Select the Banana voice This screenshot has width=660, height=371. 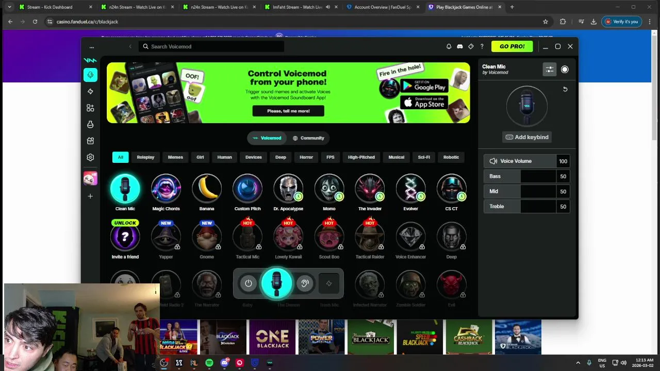tap(207, 189)
